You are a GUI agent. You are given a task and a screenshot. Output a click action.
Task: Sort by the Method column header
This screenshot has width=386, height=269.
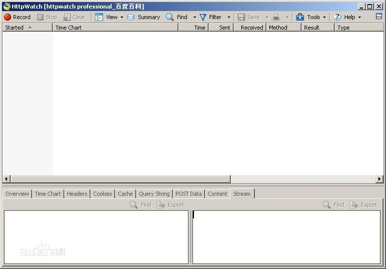point(283,28)
